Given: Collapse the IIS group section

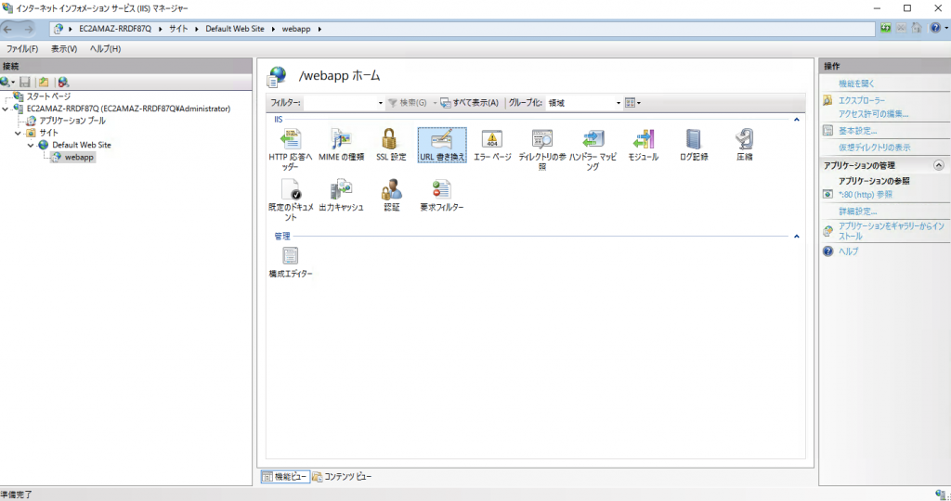Looking at the screenshot, I should click(796, 120).
